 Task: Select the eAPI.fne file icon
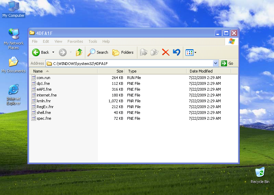(x=34, y=89)
